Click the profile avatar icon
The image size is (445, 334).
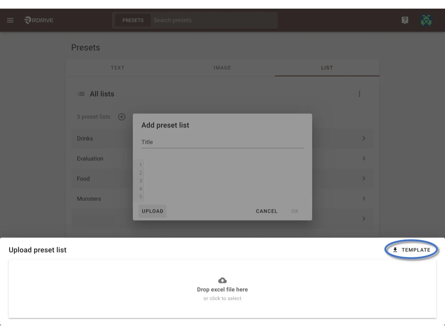426,20
